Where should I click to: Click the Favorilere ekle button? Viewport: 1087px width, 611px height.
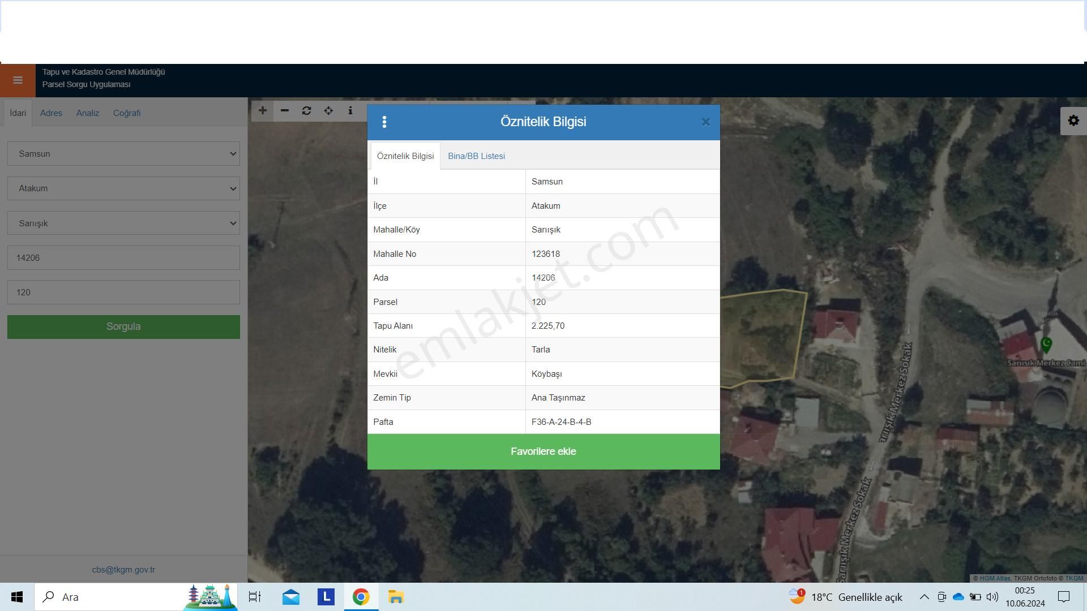543,451
